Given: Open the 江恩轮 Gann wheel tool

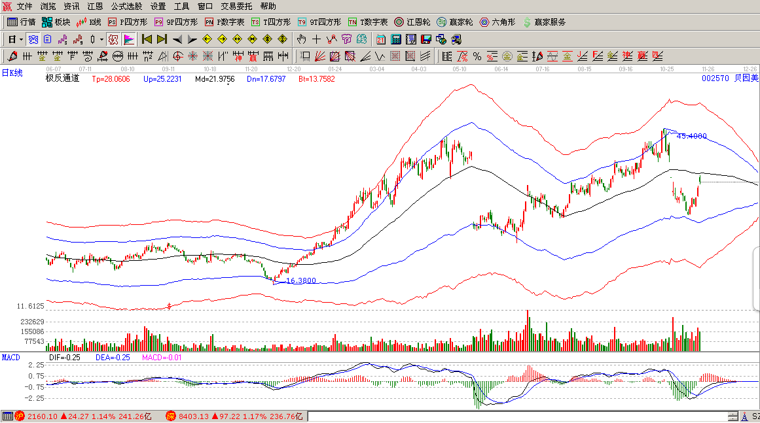Looking at the screenshot, I should point(412,22).
